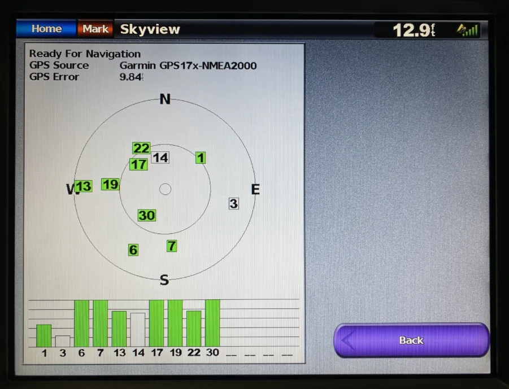Select satellite 3 marker near East
This screenshot has height=389, width=509.
pos(233,204)
